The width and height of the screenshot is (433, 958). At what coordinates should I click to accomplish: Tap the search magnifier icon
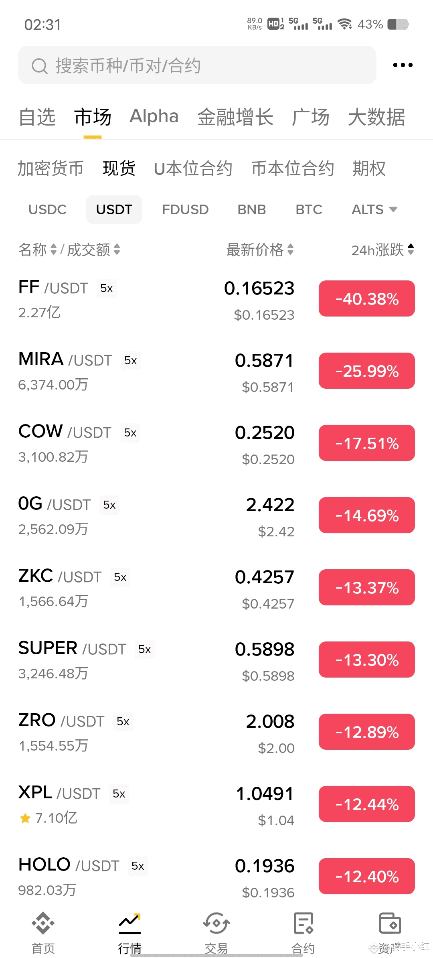pos(39,66)
